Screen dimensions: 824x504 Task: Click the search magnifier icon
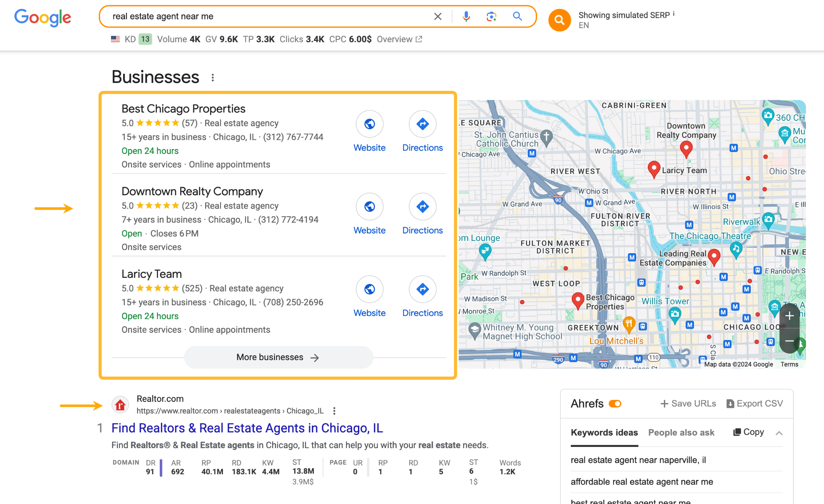coord(517,16)
